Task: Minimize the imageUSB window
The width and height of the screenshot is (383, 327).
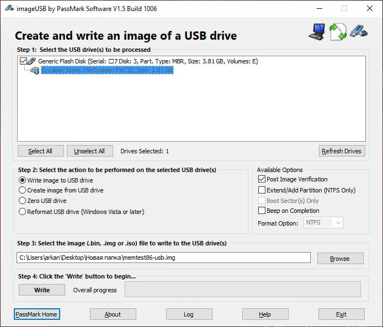Action: [320, 8]
